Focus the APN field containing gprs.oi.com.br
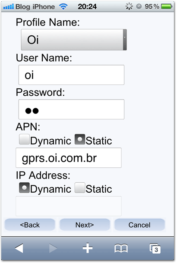The image size is (177, 263). [x=69, y=158]
